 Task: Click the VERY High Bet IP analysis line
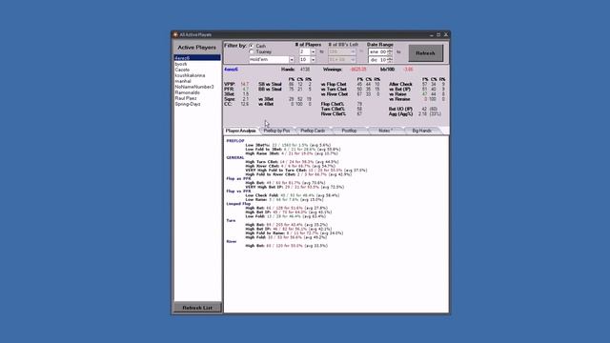[295, 187]
